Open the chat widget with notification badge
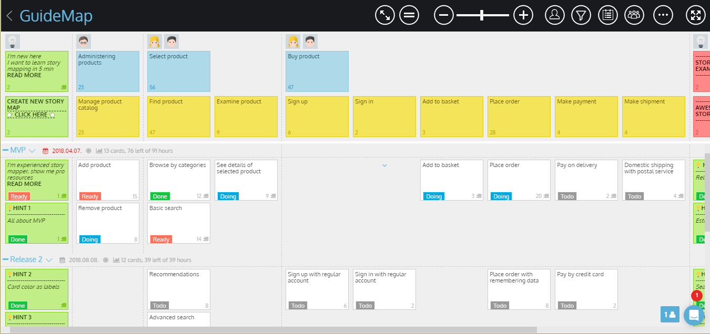The image size is (710, 334). coord(694,315)
